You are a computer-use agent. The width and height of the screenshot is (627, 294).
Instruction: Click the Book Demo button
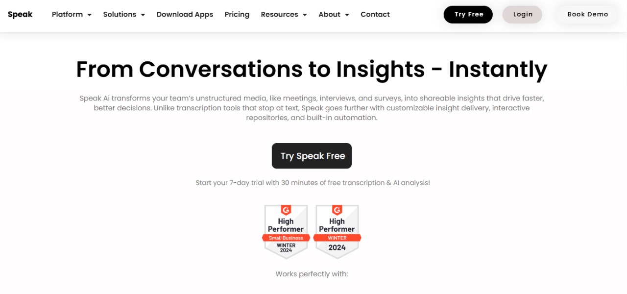point(588,15)
